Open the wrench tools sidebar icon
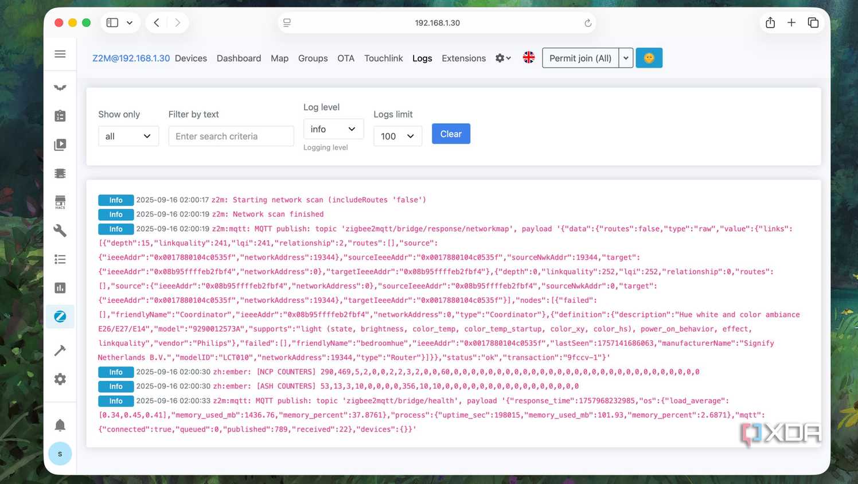Image resolution: width=858 pixels, height=484 pixels. coord(60,231)
